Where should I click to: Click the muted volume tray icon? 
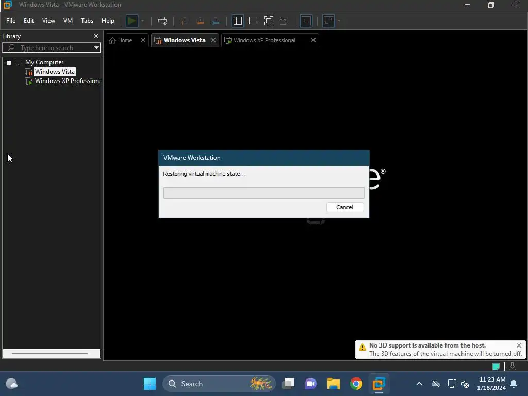(x=465, y=384)
